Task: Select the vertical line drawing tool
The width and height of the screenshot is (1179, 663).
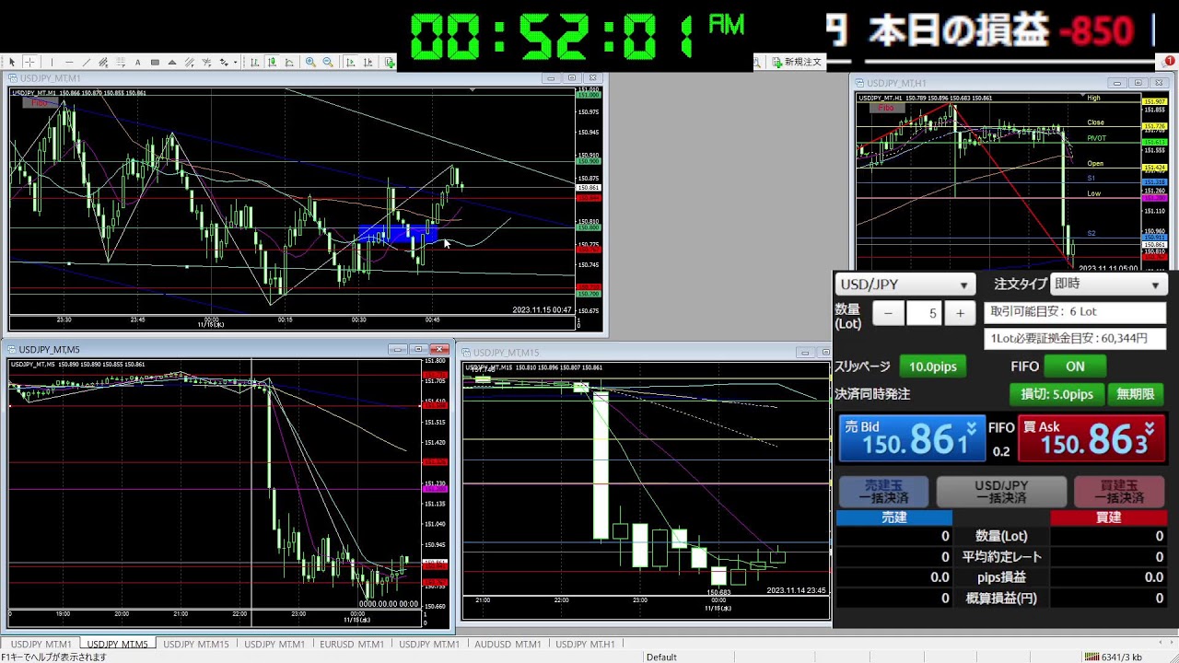Action: coord(52,63)
